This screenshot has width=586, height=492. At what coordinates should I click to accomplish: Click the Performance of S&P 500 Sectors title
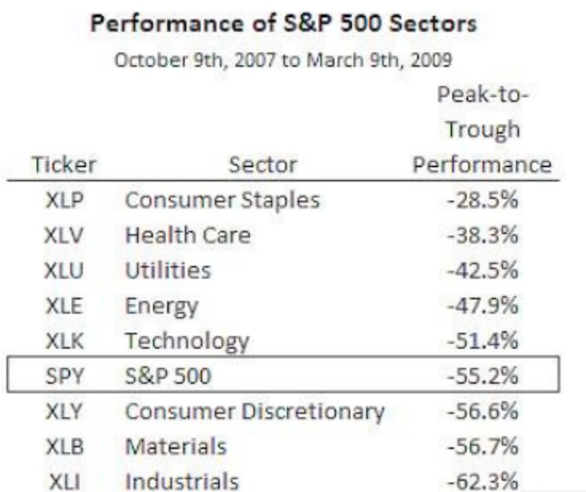(284, 23)
